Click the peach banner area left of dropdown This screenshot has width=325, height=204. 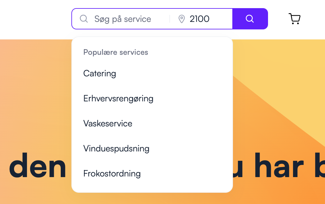tap(34, 94)
